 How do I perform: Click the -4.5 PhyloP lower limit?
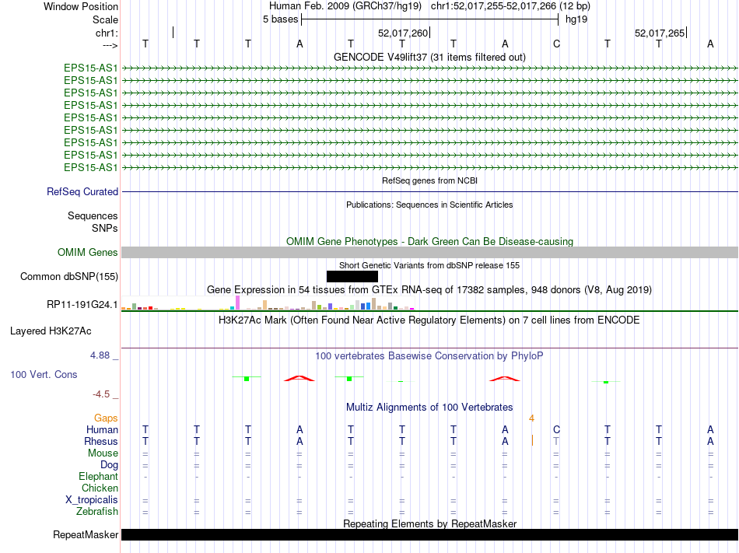click(101, 394)
